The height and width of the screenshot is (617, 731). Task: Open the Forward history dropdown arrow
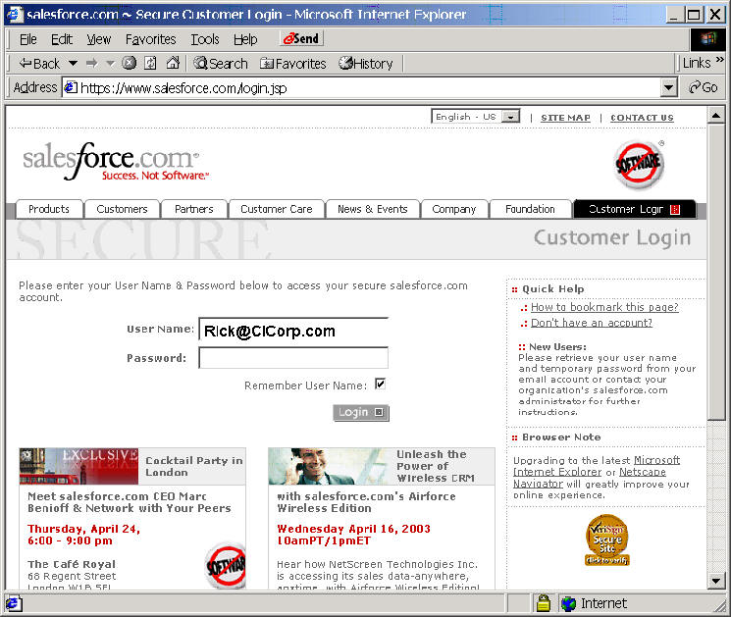click(110, 63)
